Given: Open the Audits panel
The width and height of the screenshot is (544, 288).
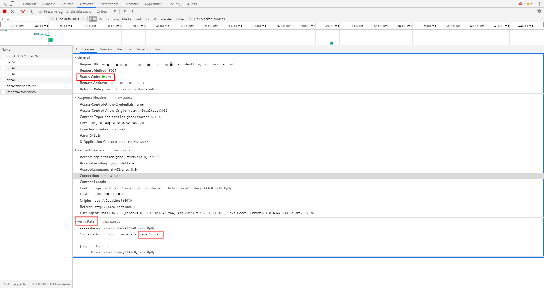Looking at the screenshot, I should pyautogui.click(x=192, y=4).
